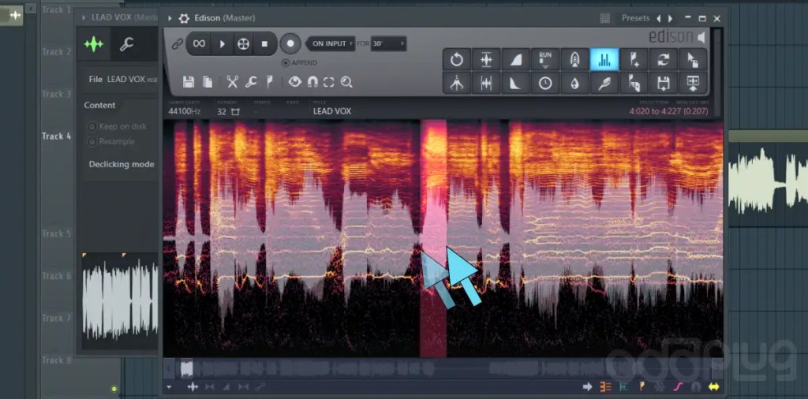Click the Edison scrollbar left arrow
This screenshot has height=399, width=808.
click(x=169, y=368)
